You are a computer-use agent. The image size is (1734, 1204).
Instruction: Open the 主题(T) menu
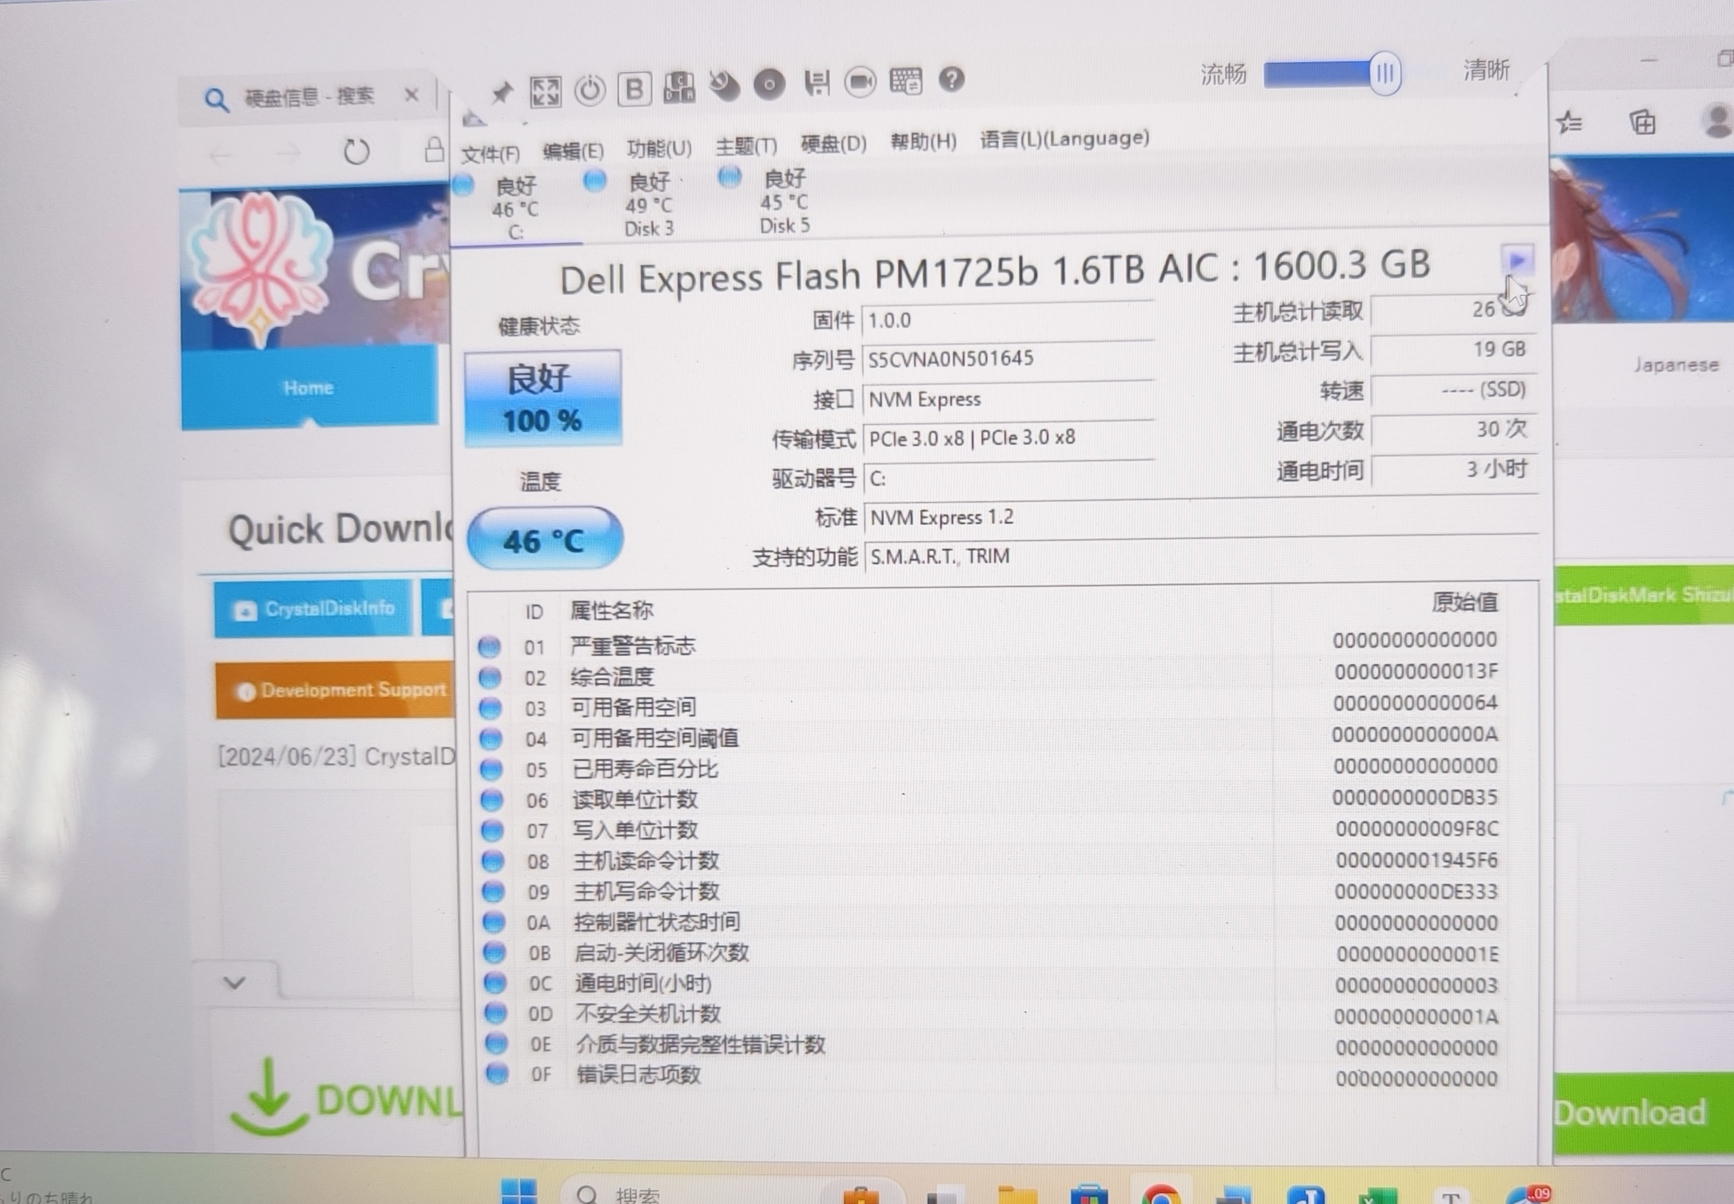745,146
